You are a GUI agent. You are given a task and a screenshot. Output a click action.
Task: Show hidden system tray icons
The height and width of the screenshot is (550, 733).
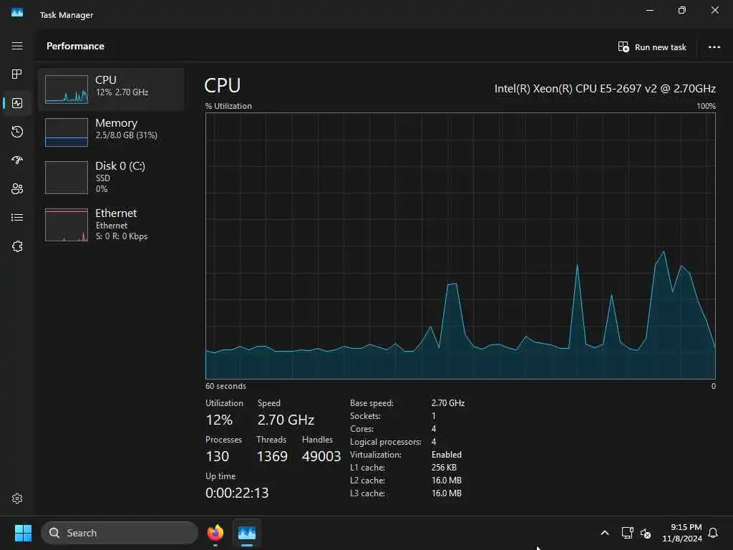click(604, 533)
